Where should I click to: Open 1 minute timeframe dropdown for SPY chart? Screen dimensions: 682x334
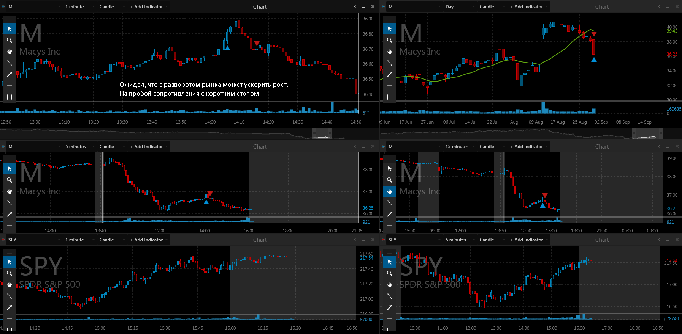point(79,240)
